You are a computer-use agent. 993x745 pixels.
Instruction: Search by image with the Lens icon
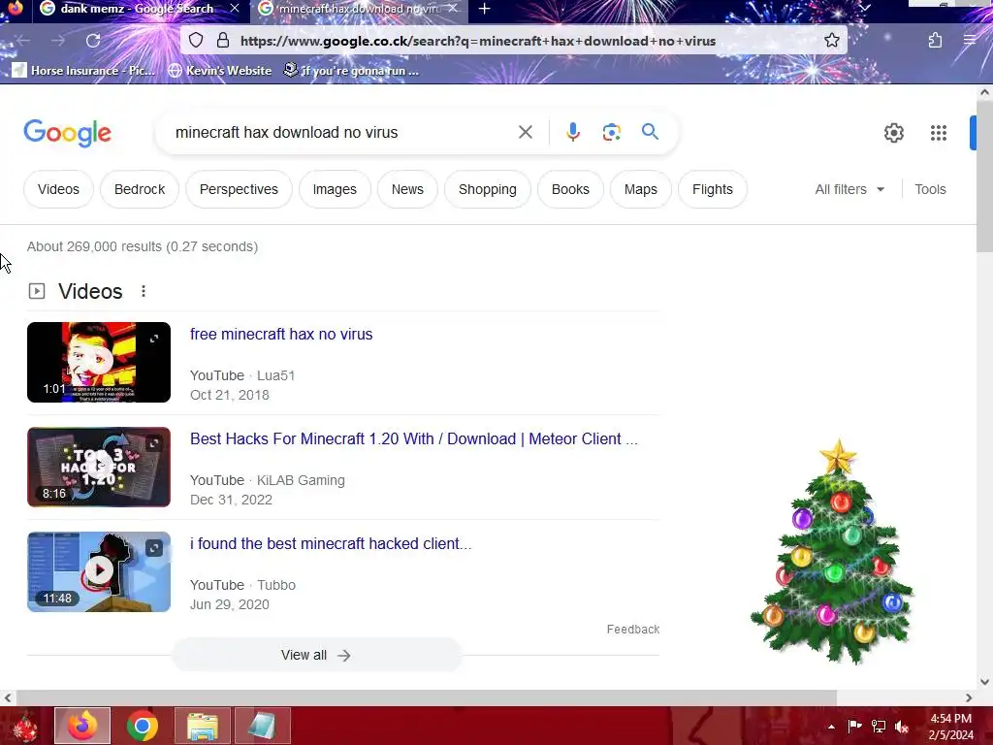click(611, 132)
